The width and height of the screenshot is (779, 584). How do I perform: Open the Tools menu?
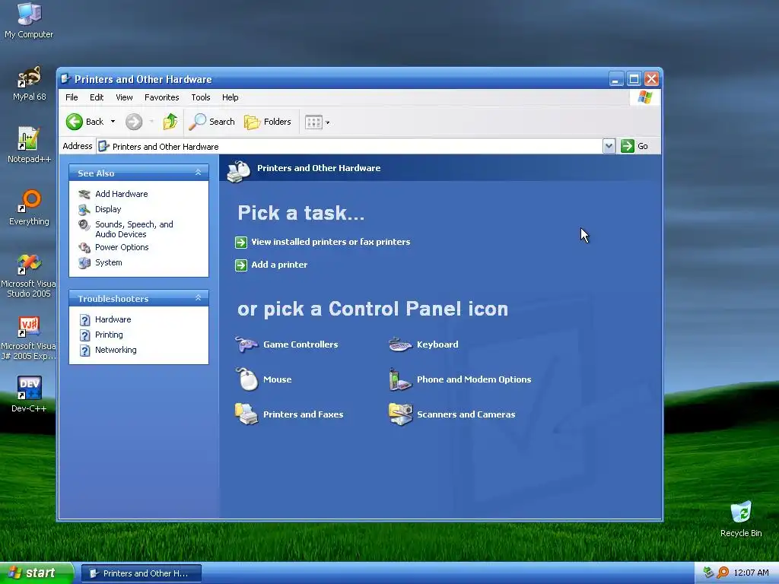[201, 97]
